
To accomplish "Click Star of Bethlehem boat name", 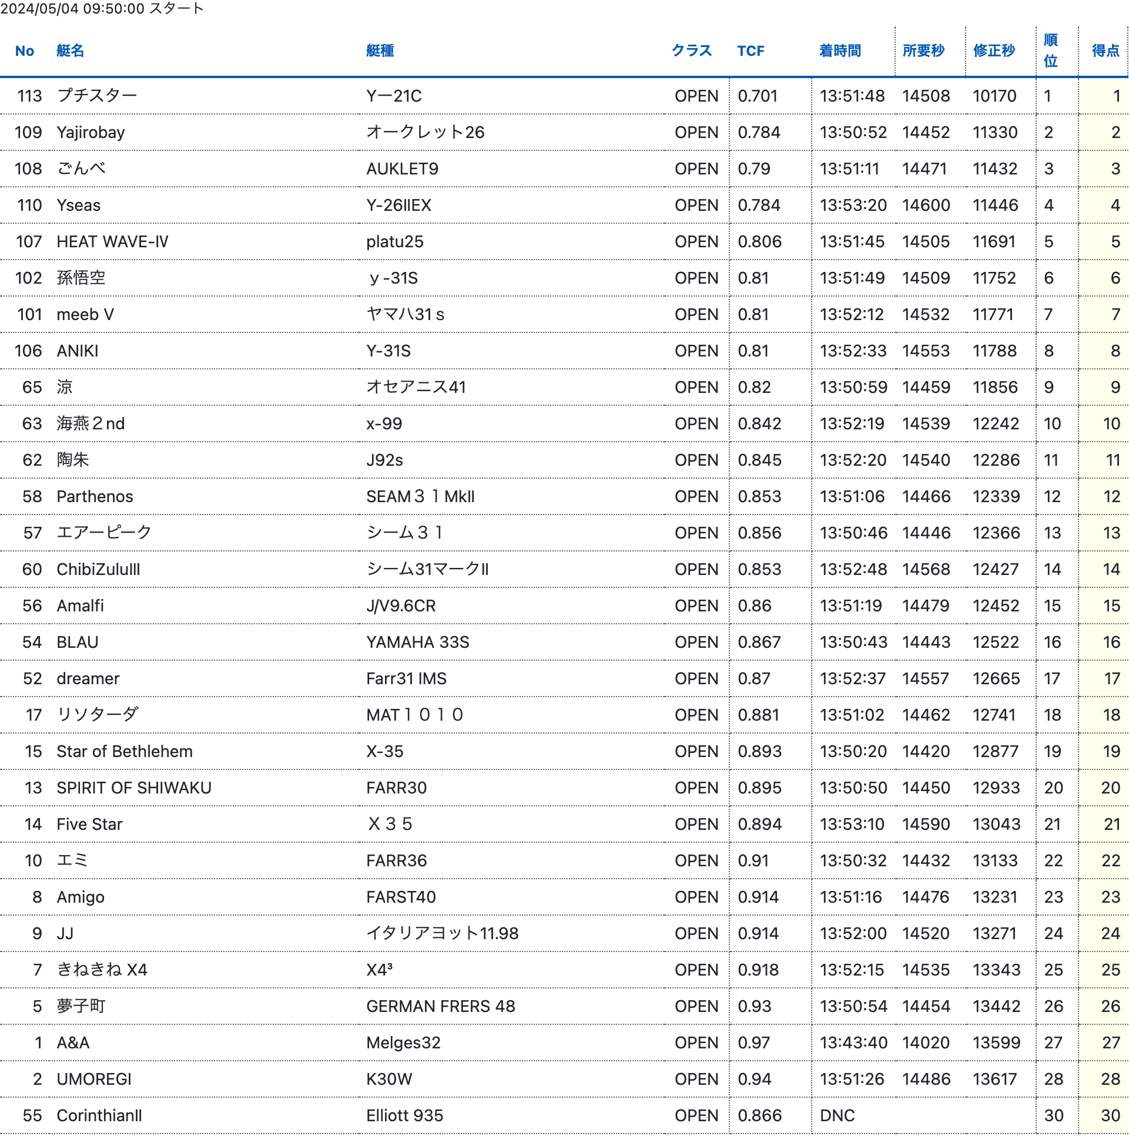I will click(x=125, y=751).
